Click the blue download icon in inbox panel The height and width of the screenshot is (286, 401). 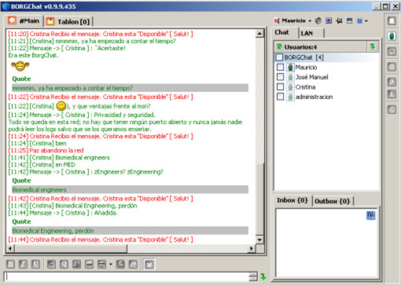pyautogui.click(x=371, y=215)
